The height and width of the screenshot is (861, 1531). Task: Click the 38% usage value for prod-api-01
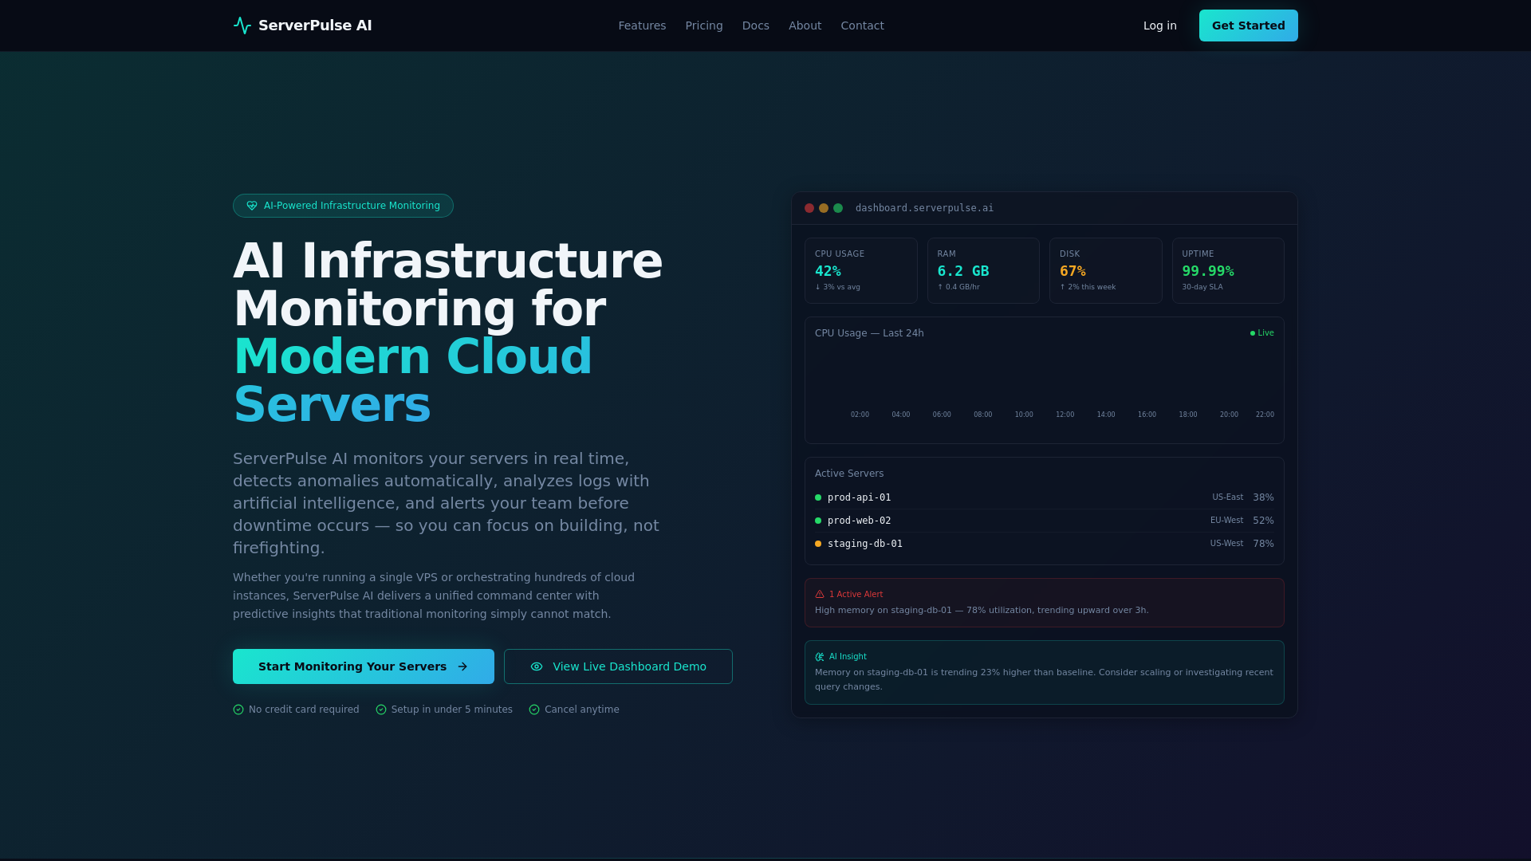[x=1263, y=497]
